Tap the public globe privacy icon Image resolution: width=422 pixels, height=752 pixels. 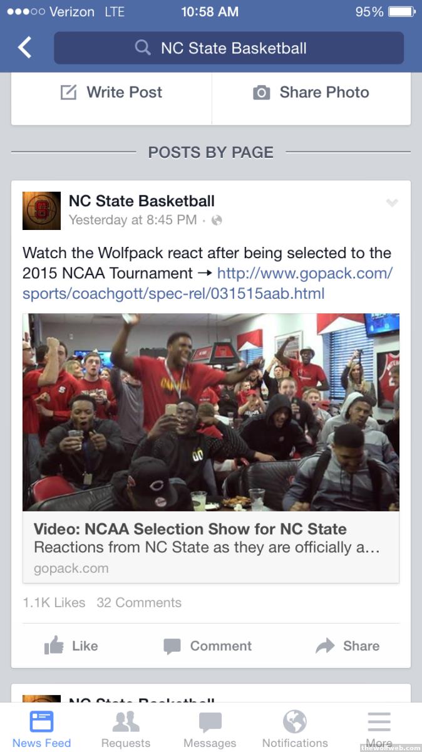point(217,220)
